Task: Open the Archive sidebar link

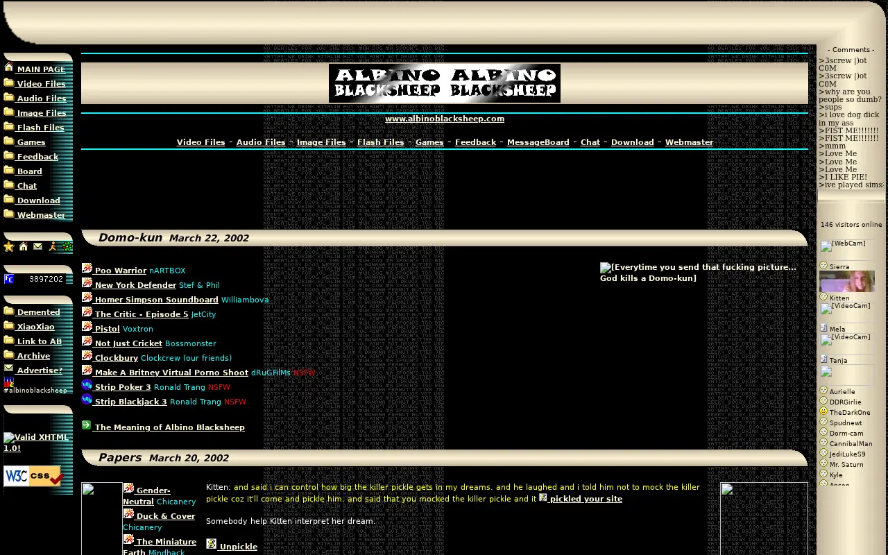Action: coord(33,356)
